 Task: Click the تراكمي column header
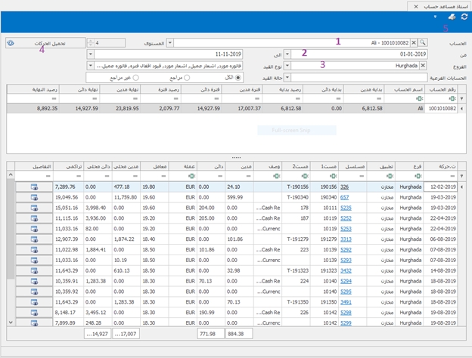click(x=68, y=165)
